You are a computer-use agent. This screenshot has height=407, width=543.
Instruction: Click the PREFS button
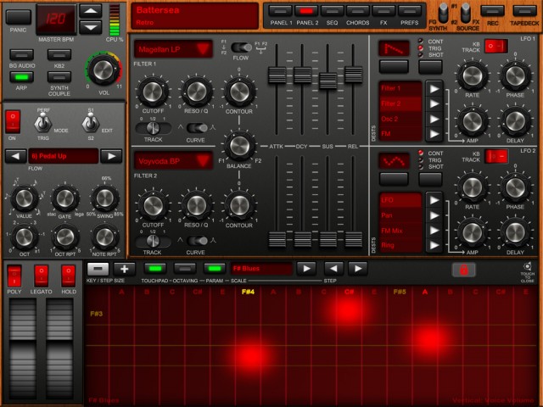(x=409, y=11)
